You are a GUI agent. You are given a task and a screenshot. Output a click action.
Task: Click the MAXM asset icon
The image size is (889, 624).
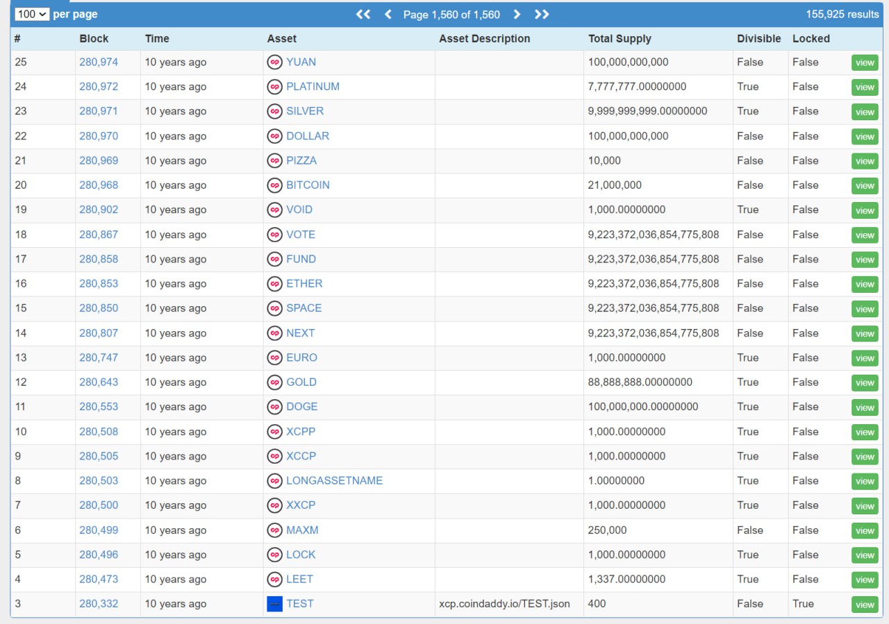pyautogui.click(x=275, y=530)
